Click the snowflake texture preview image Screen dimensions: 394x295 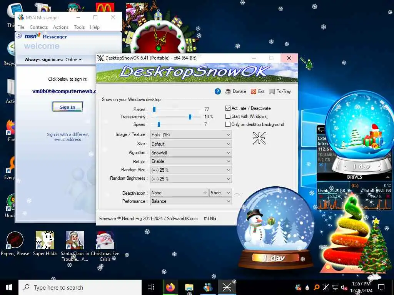259,138
